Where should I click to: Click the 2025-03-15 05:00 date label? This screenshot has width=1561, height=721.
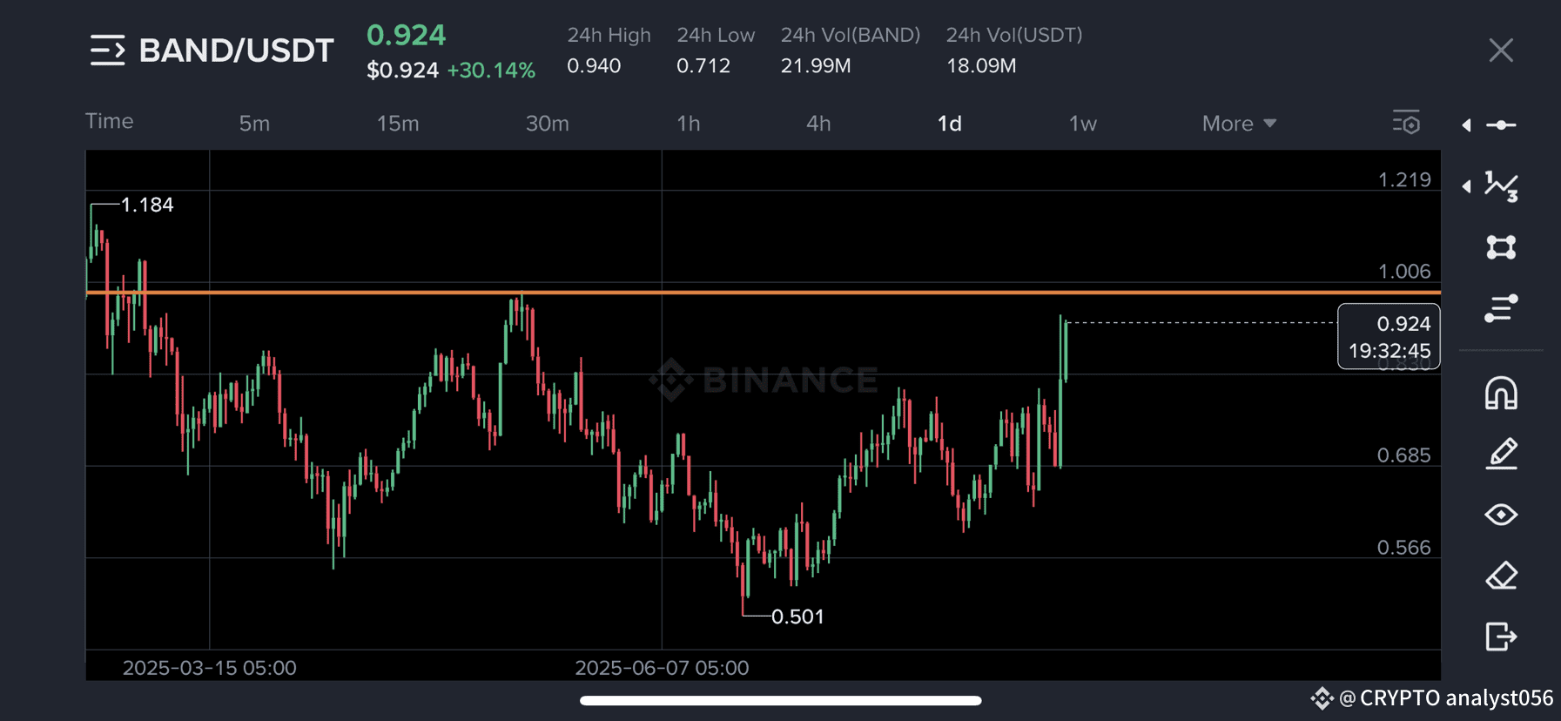[x=210, y=668]
